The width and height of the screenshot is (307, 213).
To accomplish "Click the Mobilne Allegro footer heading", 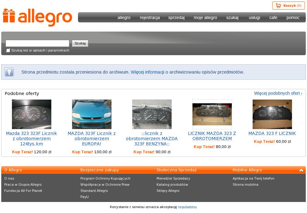I will [247, 170].
